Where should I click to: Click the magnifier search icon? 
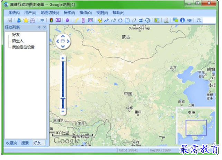[x=199, y=20]
